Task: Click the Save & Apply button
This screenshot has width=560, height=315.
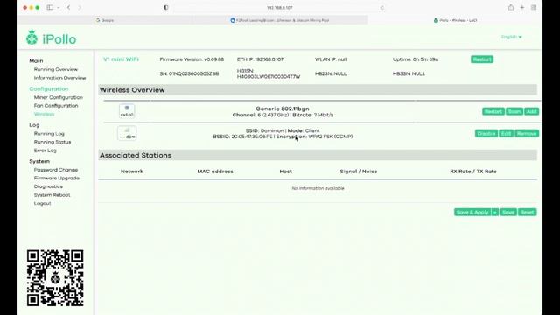Action: point(472,212)
